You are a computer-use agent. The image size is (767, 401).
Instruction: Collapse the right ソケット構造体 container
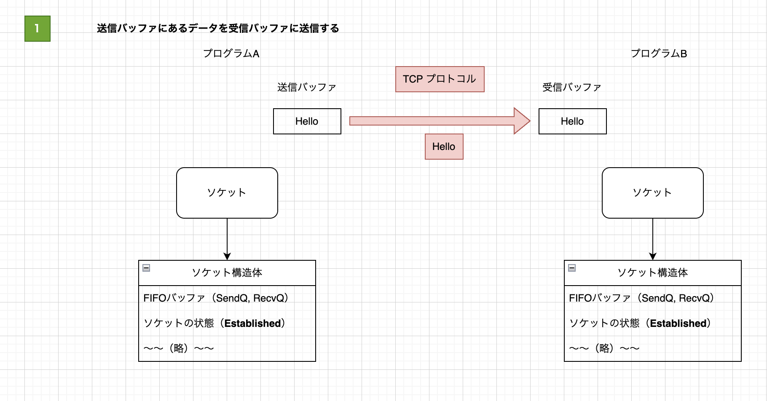coord(572,267)
